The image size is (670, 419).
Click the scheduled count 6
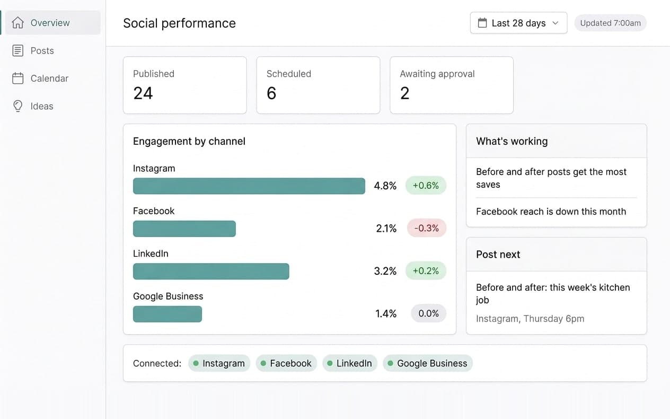tap(271, 93)
